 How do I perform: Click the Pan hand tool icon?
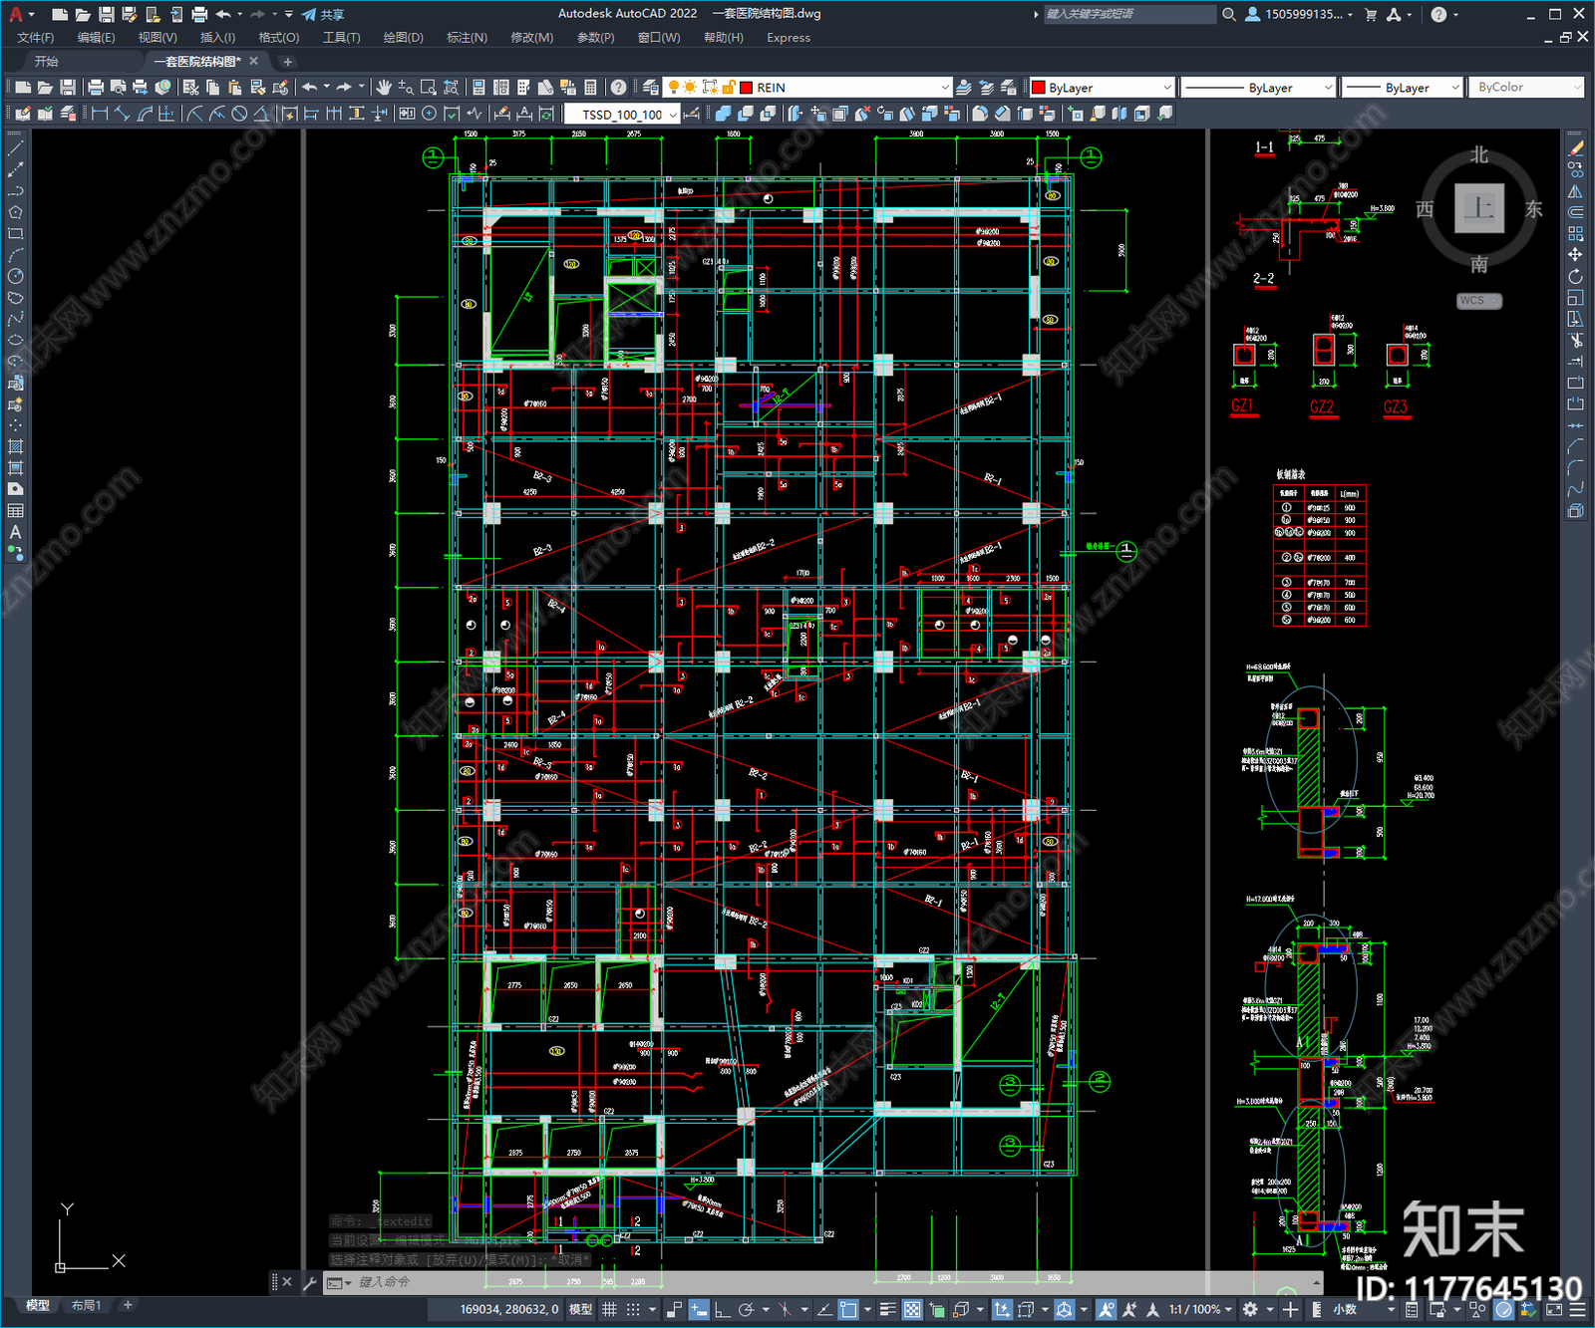pyautogui.click(x=384, y=88)
